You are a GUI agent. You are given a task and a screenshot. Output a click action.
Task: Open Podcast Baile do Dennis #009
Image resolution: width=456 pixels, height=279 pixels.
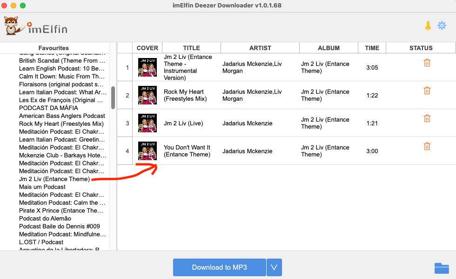(60, 226)
